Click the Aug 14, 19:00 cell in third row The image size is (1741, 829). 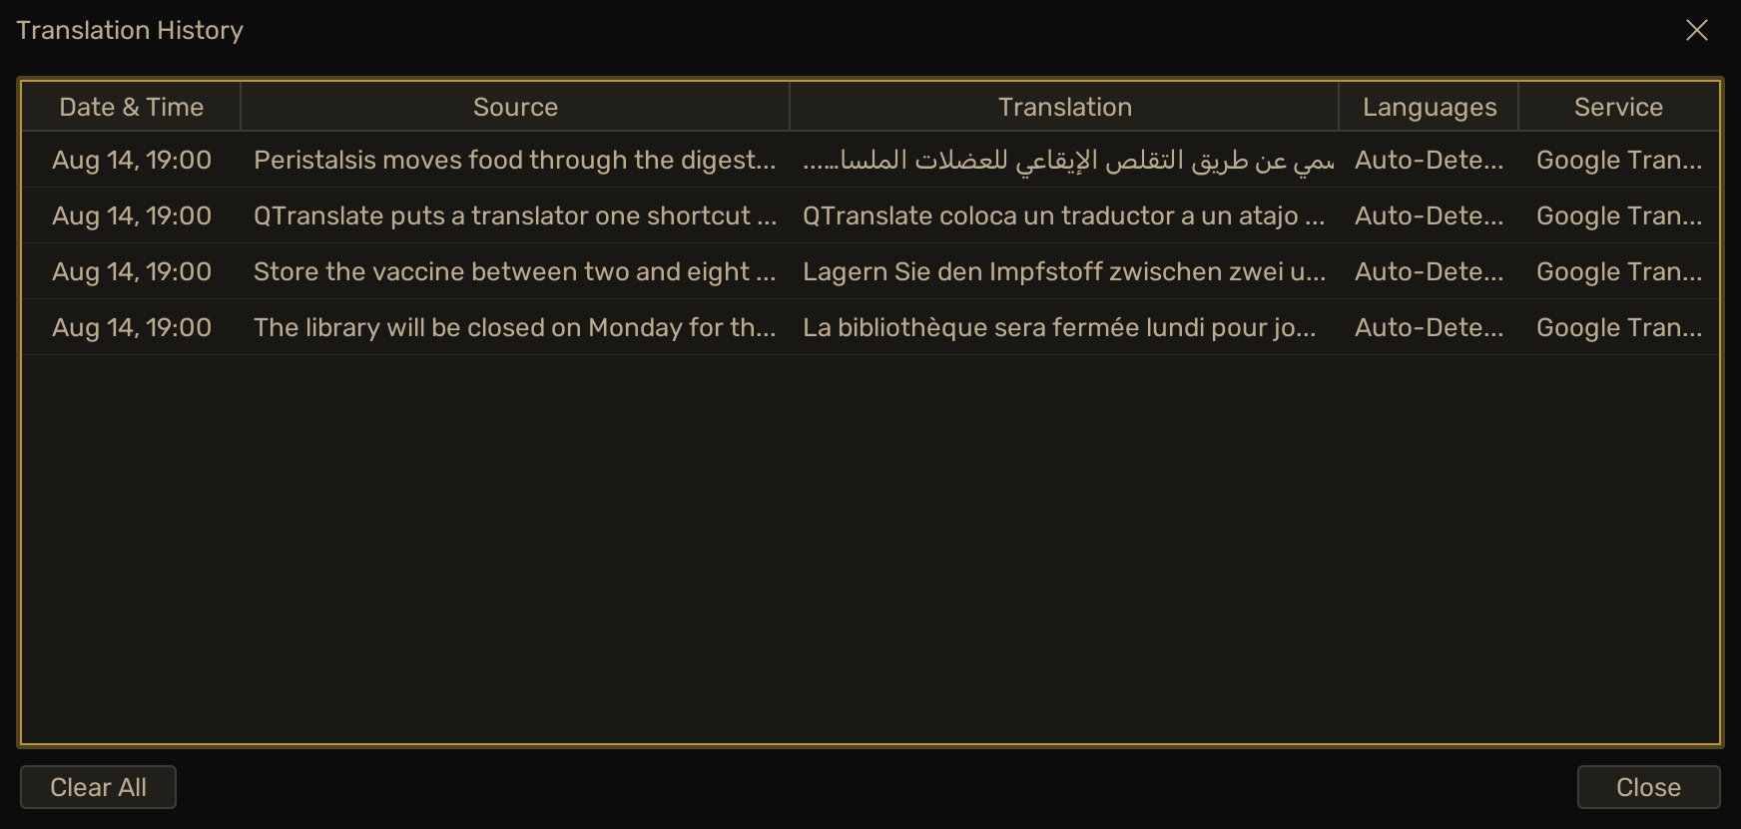pyautogui.click(x=131, y=271)
